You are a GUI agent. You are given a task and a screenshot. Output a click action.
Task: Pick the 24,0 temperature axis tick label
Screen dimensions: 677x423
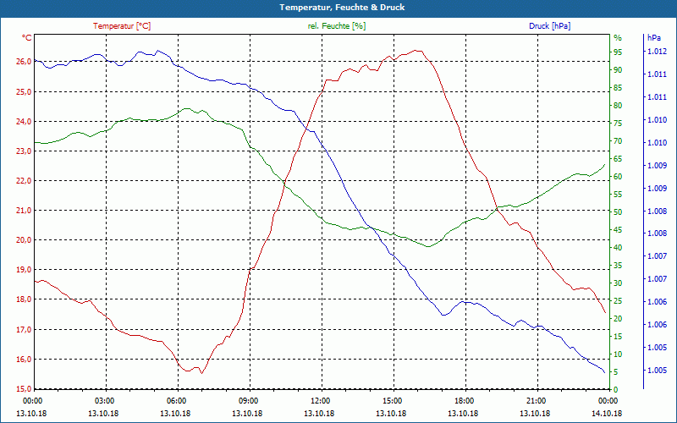[x=24, y=121]
